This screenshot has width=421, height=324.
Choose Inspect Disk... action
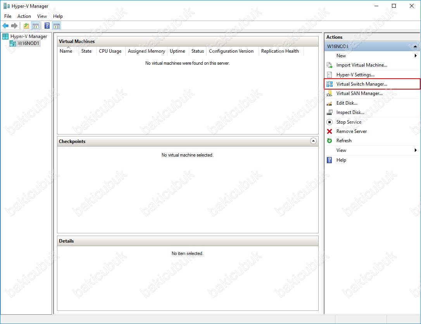pyautogui.click(x=350, y=112)
